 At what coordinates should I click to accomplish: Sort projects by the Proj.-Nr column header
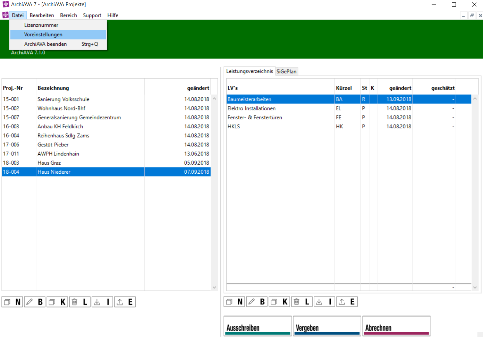pyautogui.click(x=19, y=88)
